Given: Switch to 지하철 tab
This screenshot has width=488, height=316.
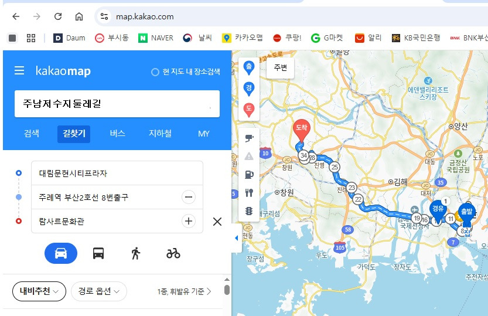Looking at the screenshot, I should coord(160,134).
